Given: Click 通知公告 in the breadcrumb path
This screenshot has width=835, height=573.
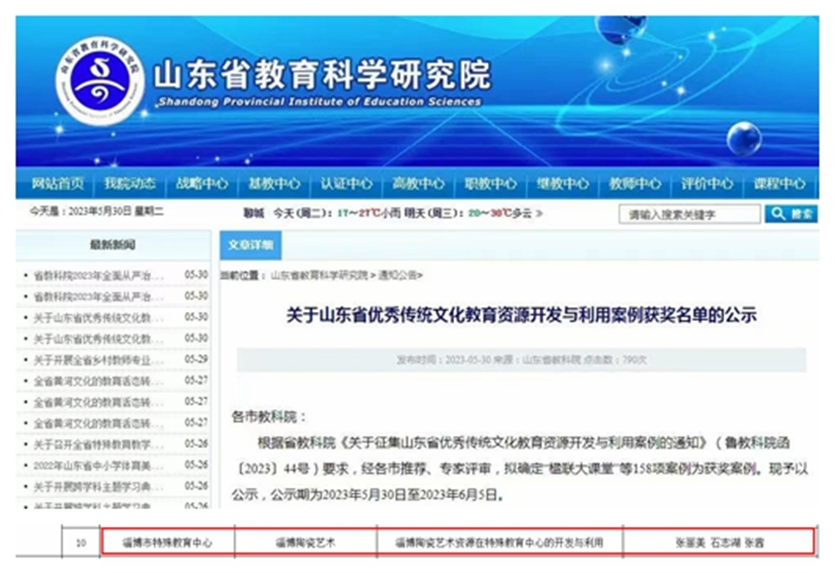Looking at the screenshot, I should coord(397,275).
